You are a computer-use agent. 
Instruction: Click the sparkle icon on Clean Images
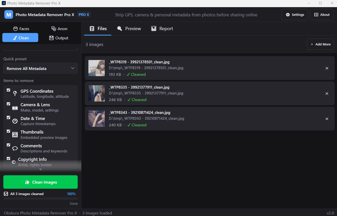27,182
